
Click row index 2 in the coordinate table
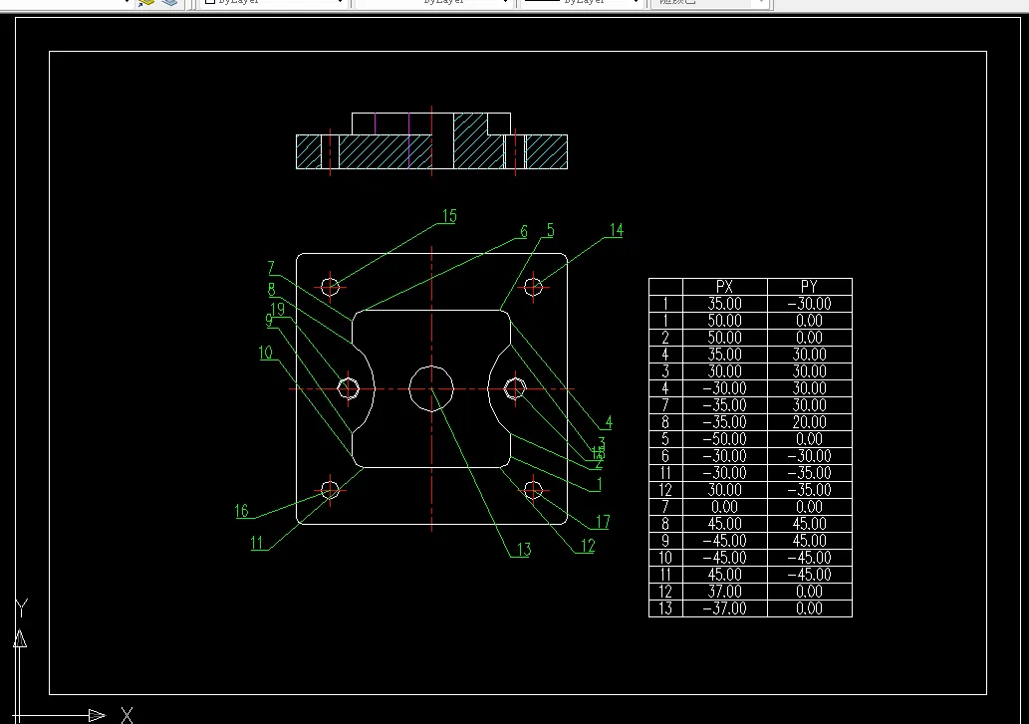point(665,337)
